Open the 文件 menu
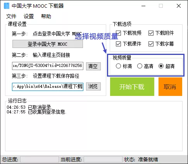Image resolution: width=188 pixels, height=164 pixels. click(x=11, y=17)
